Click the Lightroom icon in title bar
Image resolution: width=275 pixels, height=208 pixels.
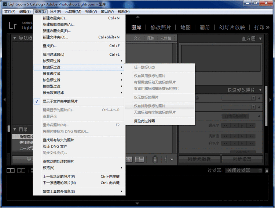pos(5,4)
